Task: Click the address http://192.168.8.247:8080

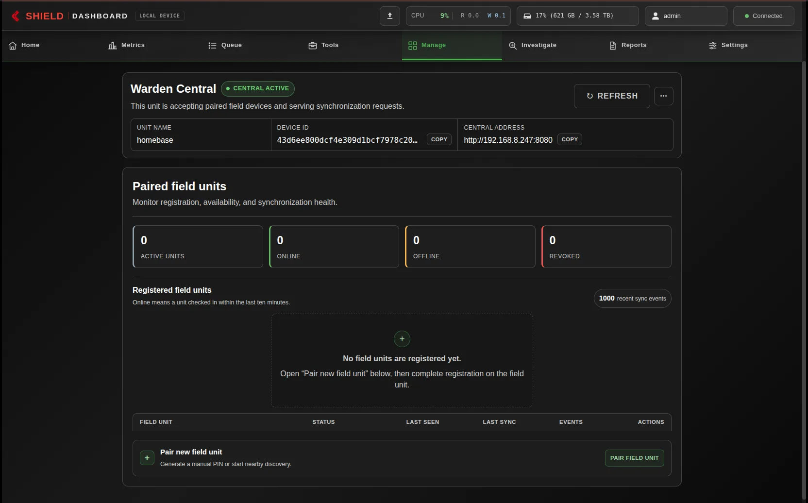Action: click(508, 140)
